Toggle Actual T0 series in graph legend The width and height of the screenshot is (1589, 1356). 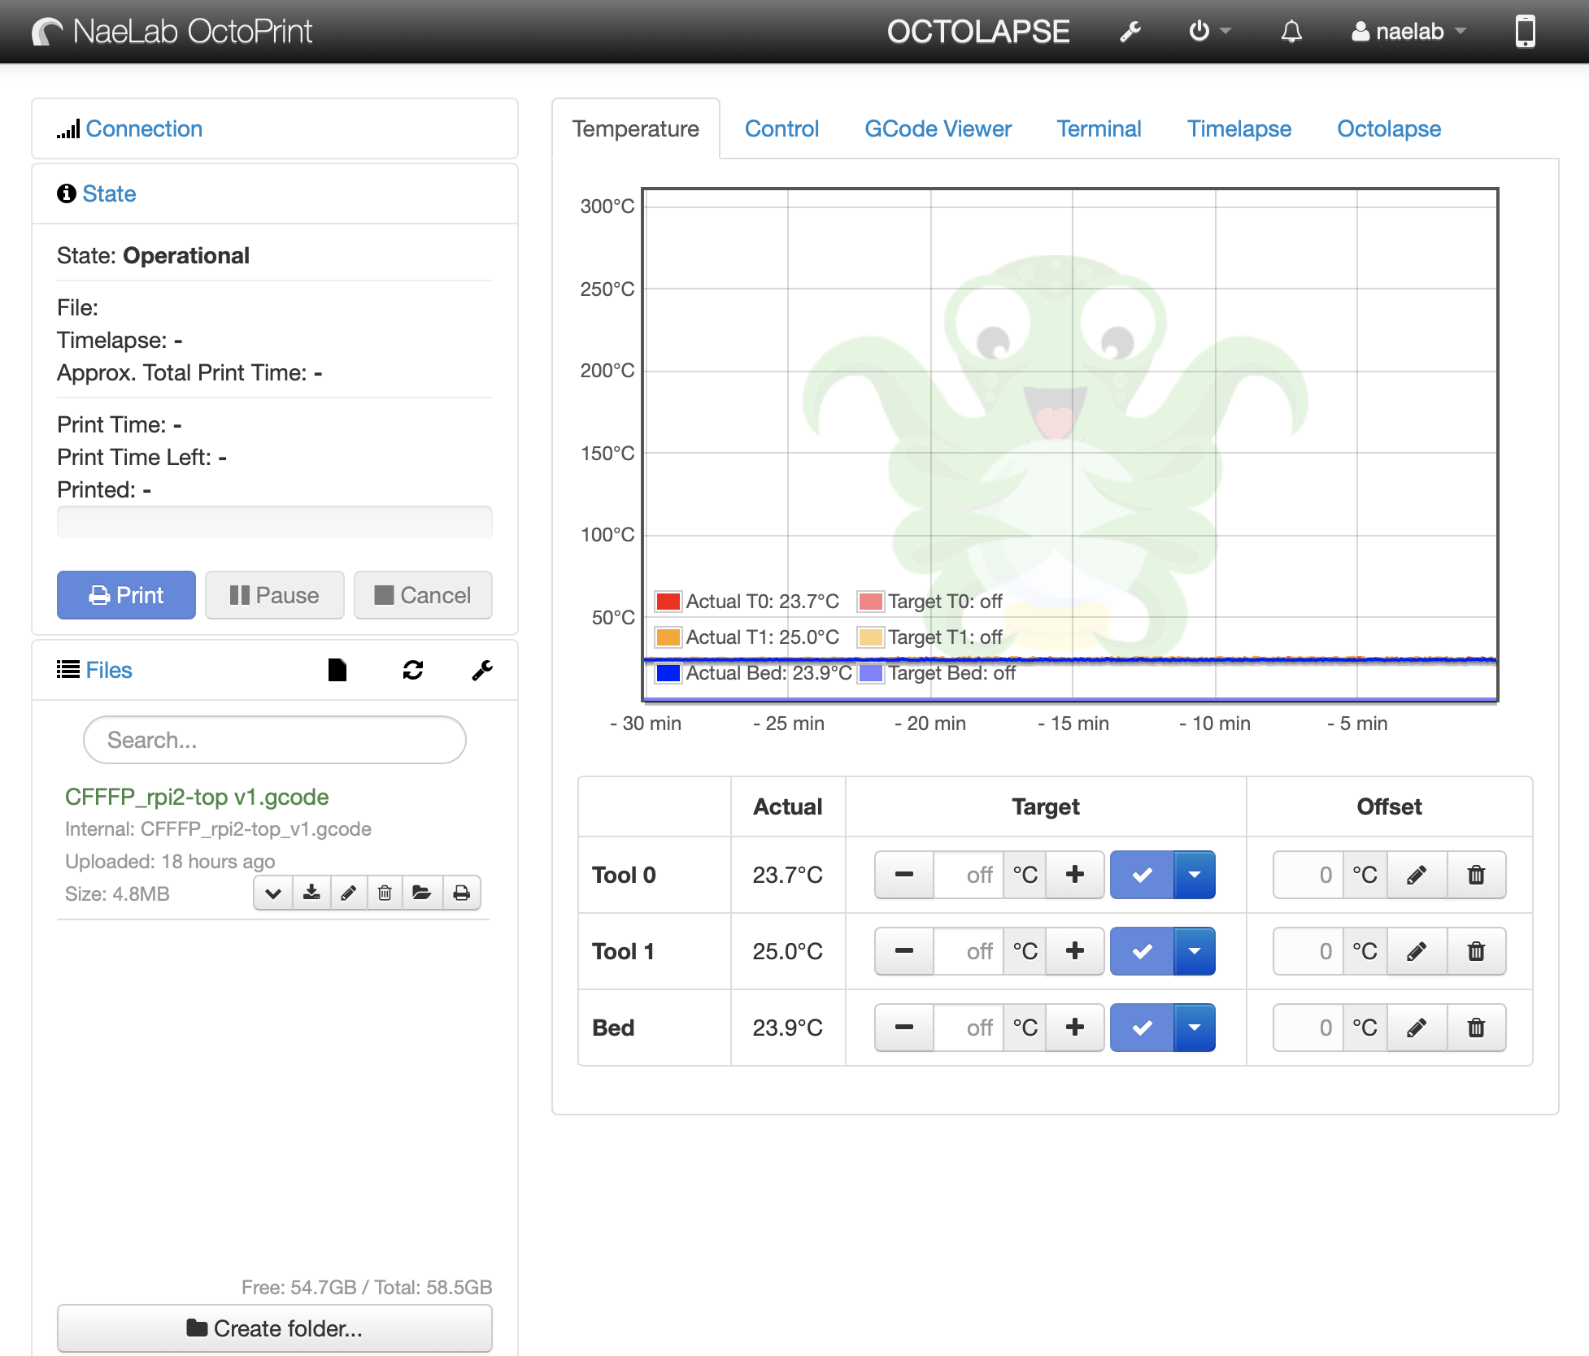(668, 602)
